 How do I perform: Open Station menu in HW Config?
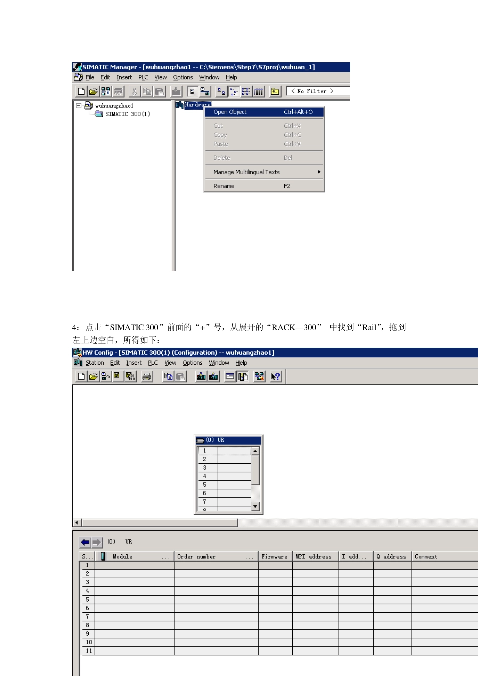click(x=95, y=363)
